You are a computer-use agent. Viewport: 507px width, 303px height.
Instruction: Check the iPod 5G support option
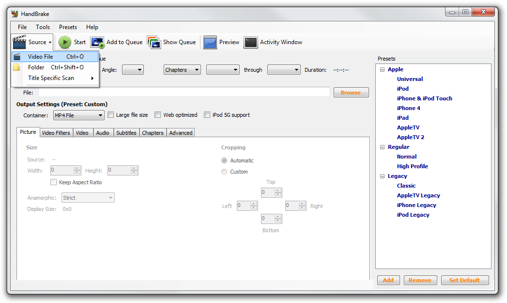[207, 115]
